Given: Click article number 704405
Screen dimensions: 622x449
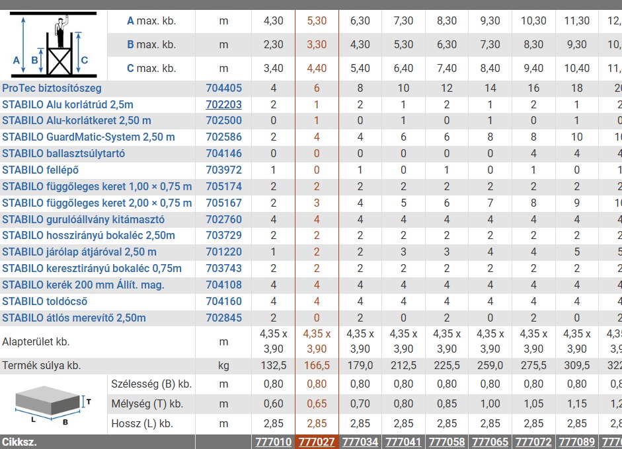Looking at the screenshot, I should [x=223, y=88].
